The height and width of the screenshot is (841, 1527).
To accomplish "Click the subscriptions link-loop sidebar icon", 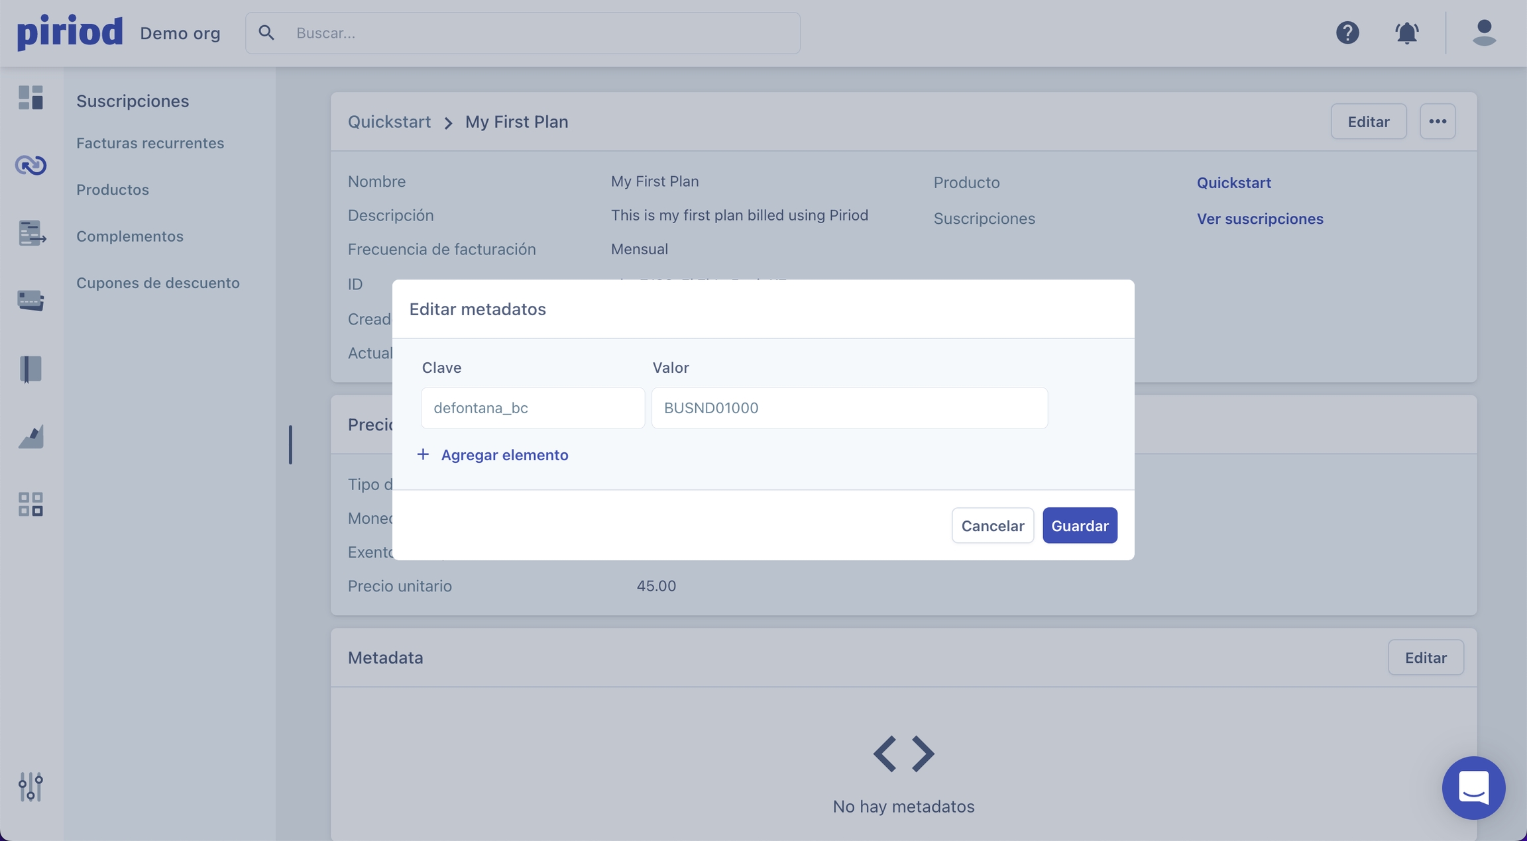I will (x=30, y=165).
